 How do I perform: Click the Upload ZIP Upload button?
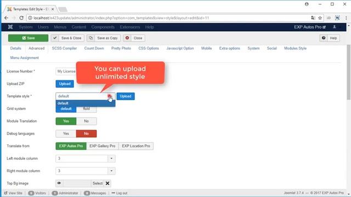click(x=65, y=84)
